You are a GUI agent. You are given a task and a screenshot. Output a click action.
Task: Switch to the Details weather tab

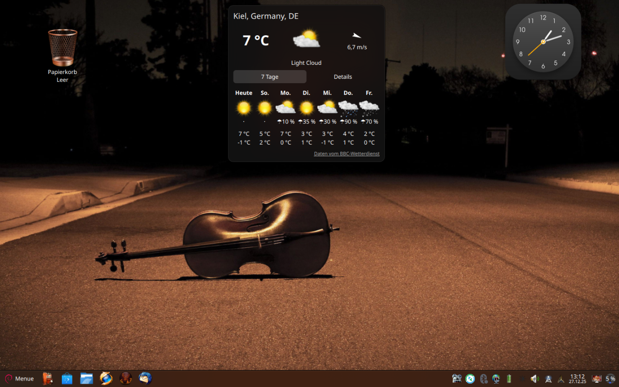pyautogui.click(x=342, y=77)
